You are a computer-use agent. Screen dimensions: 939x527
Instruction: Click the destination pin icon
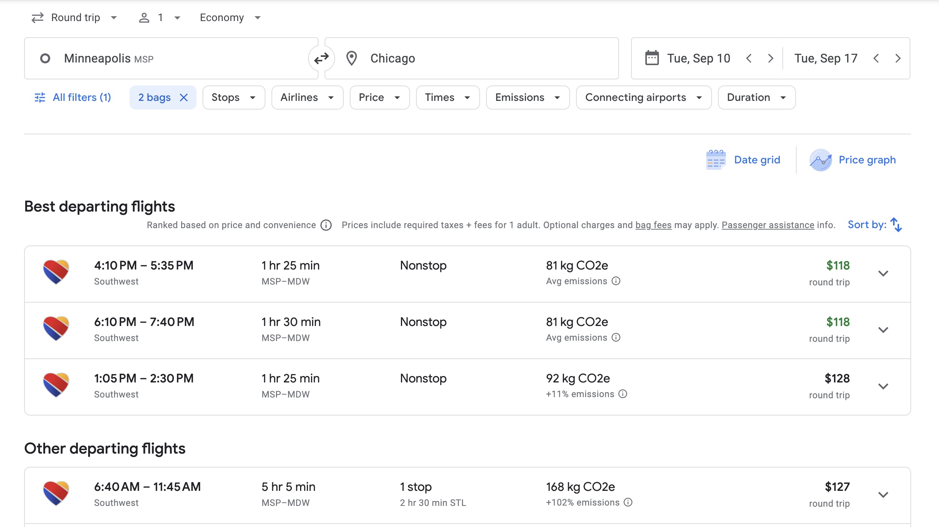(352, 58)
